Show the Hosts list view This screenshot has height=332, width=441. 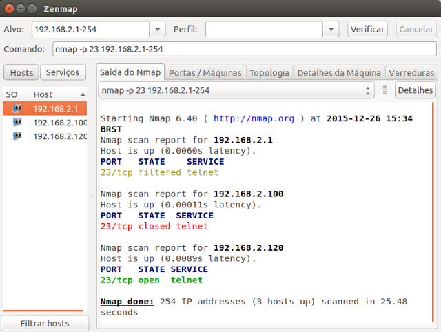[x=21, y=72]
